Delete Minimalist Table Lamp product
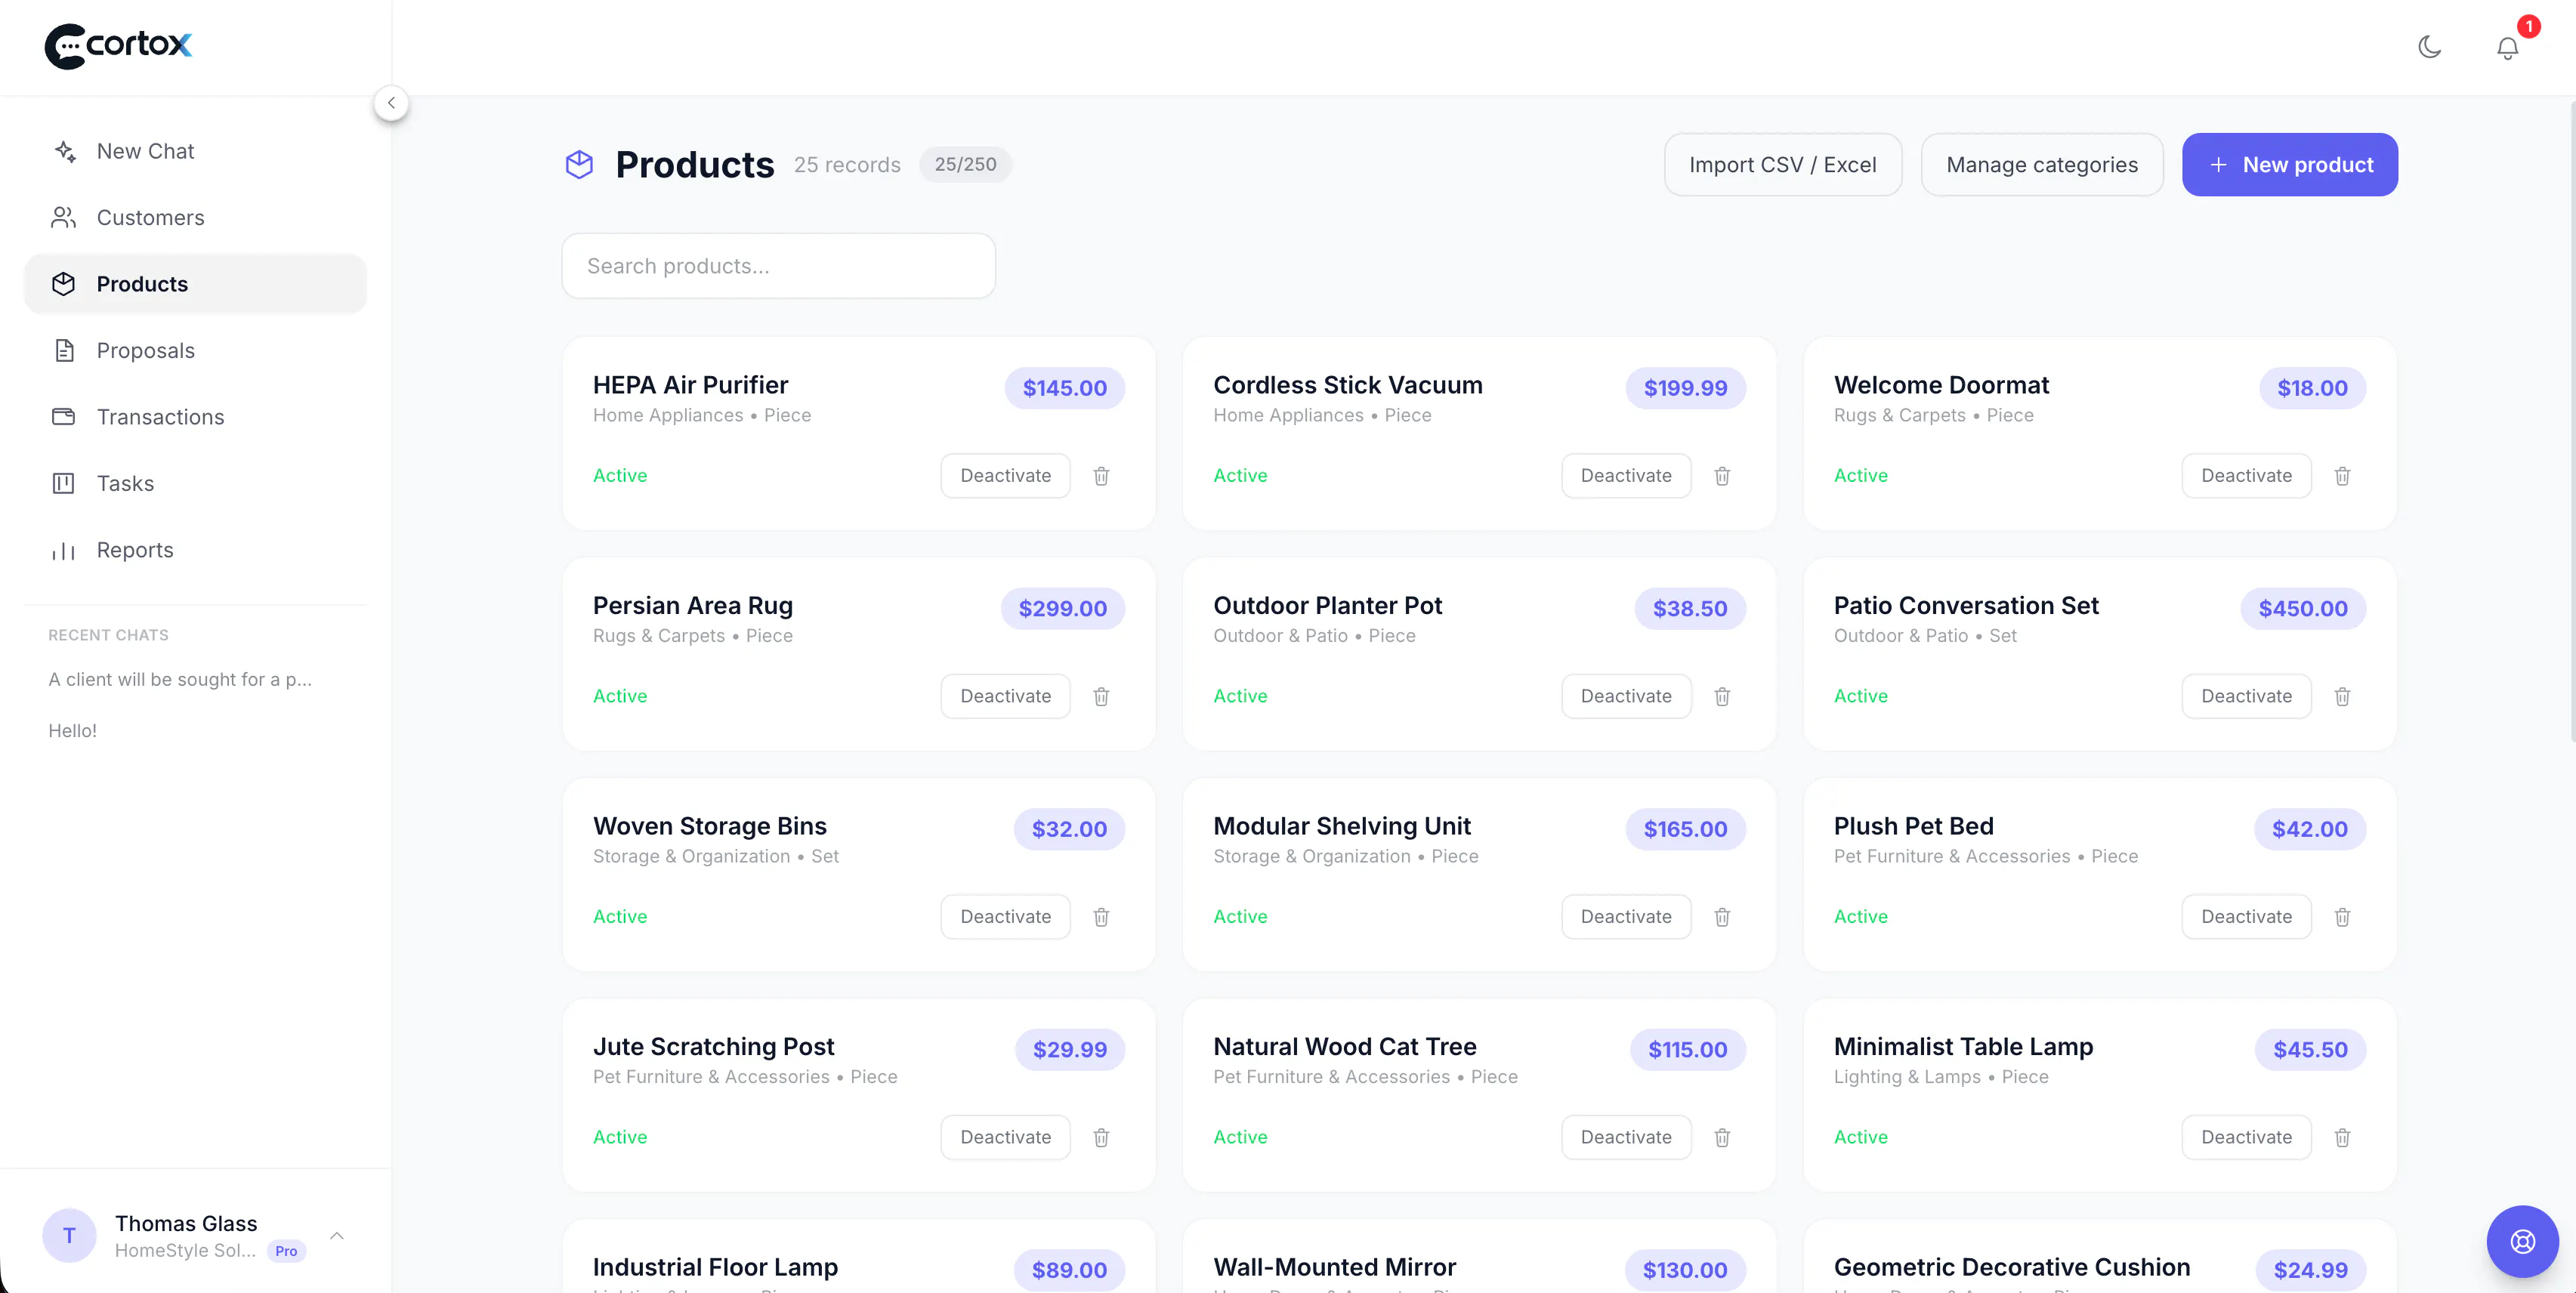Image resolution: width=2576 pixels, height=1293 pixels. pyautogui.click(x=2342, y=1137)
